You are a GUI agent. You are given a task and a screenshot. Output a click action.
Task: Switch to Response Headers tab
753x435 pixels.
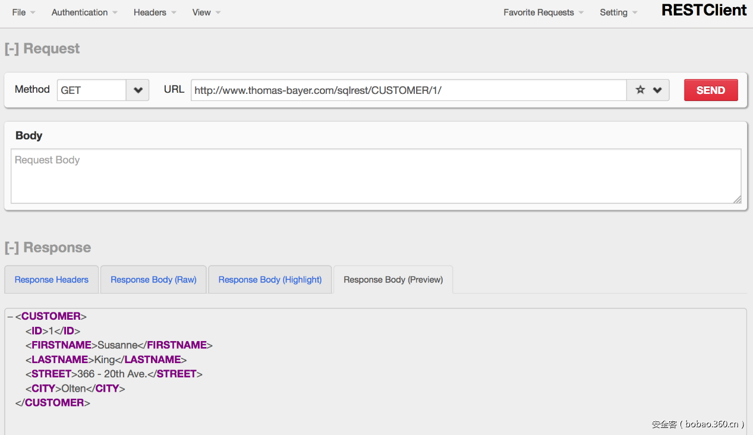[52, 280]
